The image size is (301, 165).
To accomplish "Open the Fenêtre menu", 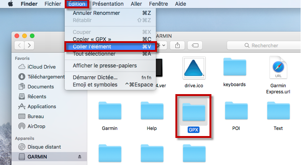I will click(x=159, y=4).
